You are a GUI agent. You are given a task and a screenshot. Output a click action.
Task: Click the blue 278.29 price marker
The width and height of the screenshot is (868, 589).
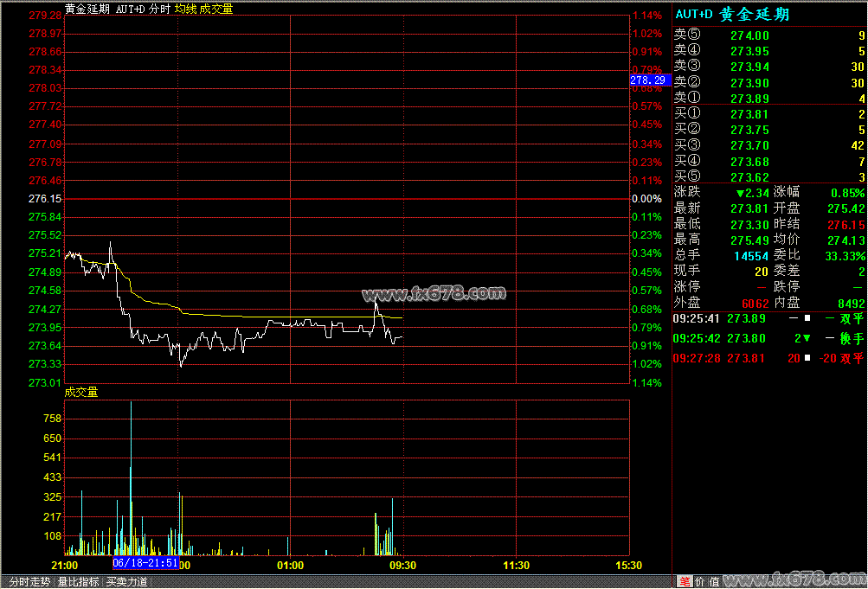(648, 80)
